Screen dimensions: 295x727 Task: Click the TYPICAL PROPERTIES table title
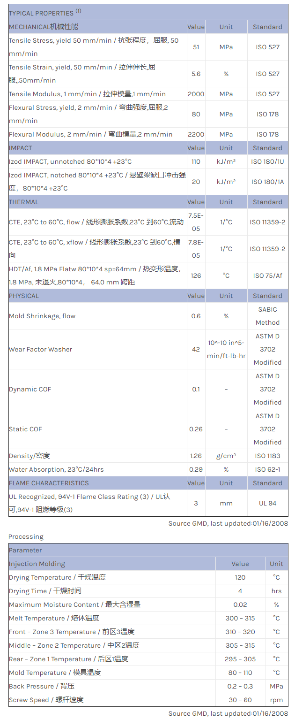tap(42, 13)
